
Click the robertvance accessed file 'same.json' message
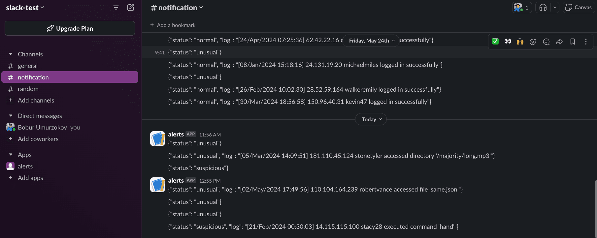click(315, 189)
